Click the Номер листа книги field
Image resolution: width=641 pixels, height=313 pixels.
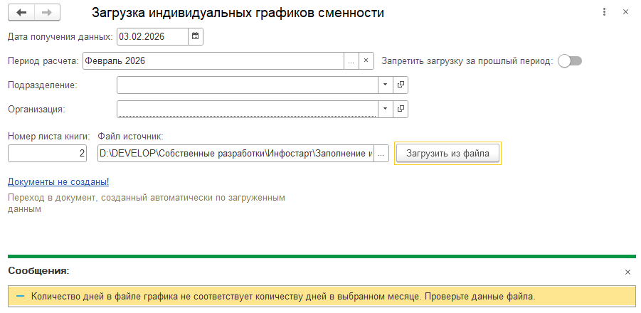coord(48,154)
